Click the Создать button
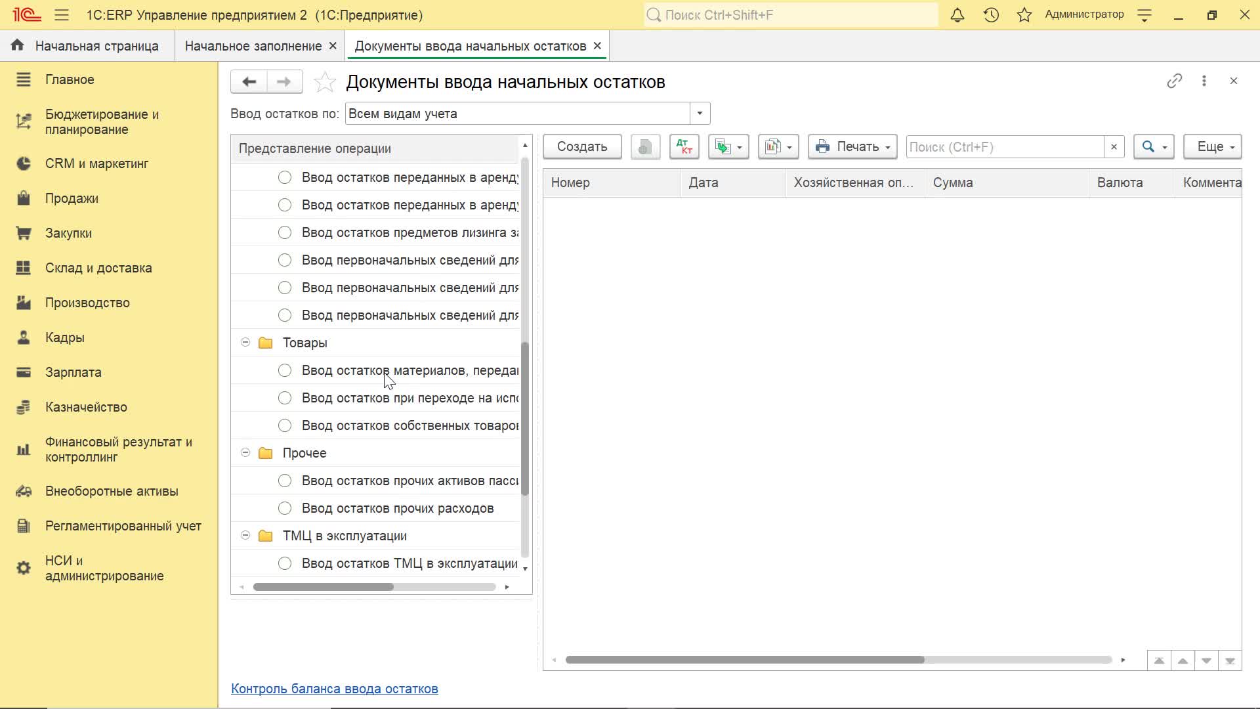The width and height of the screenshot is (1260, 709). pyautogui.click(x=582, y=146)
